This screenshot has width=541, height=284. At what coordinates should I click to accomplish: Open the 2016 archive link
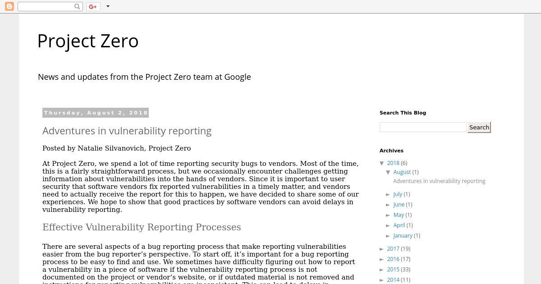(393, 259)
